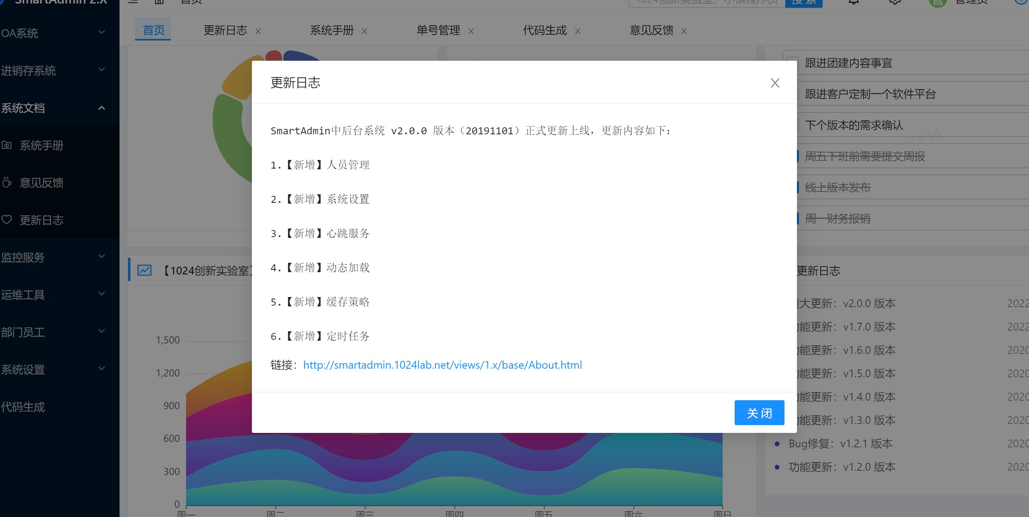This screenshot has width=1029, height=517.
Task: Open 更新日志 from the sidebar
Action: click(x=42, y=220)
